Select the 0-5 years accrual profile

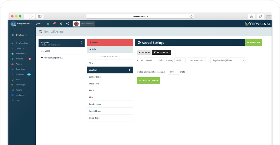tap(61, 43)
